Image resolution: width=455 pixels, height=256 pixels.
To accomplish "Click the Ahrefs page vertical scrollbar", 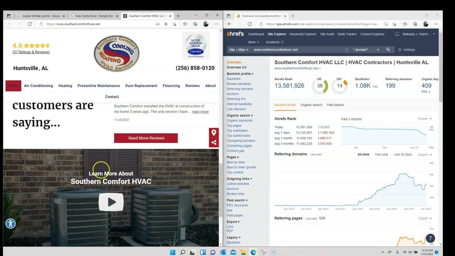I will [x=441, y=68].
